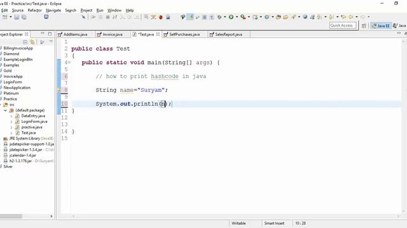Click the New file wizard icon
This screenshot has height=228, width=407.
[4, 17]
